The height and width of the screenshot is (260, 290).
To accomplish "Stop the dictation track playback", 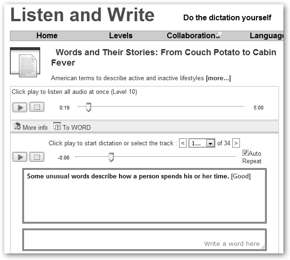I will tap(36, 157).
